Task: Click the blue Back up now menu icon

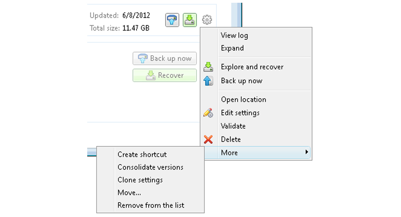Action: click(208, 81)
